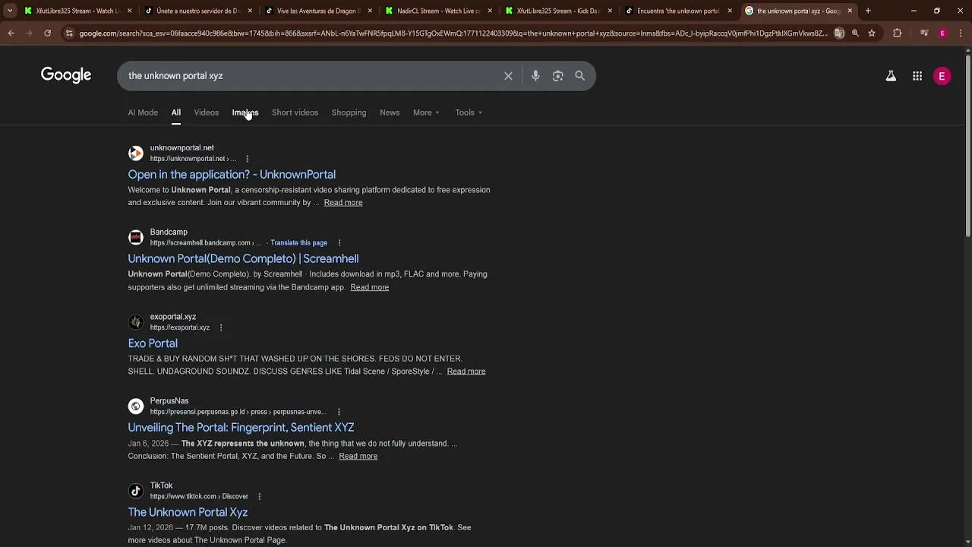The height and width of the screenshot is (547, 972).
Task: Click Read more under PerpusNas snippet
Action: (x=358, y=456)
